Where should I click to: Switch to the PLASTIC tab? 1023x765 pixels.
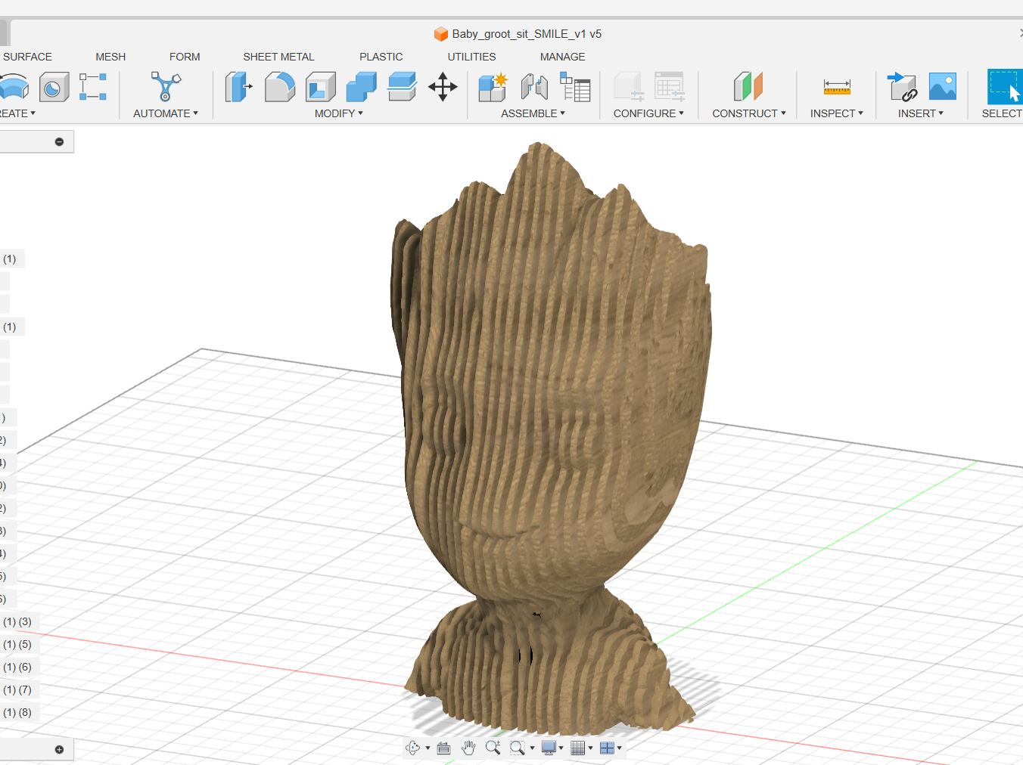click(x=381, y=57)
